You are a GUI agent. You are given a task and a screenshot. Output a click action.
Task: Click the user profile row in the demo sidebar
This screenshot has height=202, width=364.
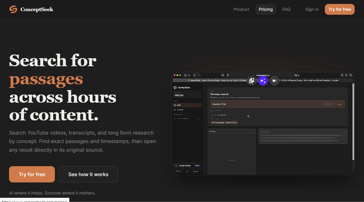click(x=187, y=166)
